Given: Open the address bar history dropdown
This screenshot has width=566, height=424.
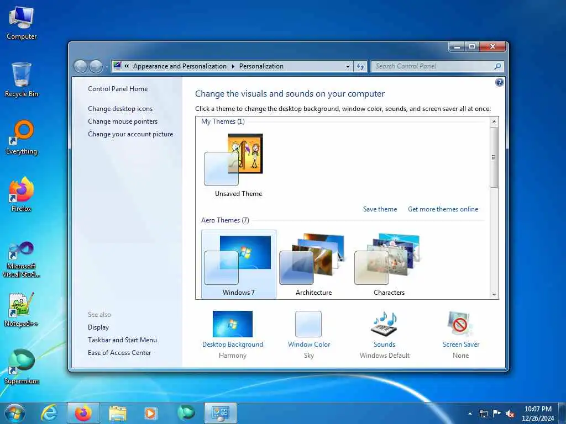Looking at the screenshot, I should pos(348,67).
